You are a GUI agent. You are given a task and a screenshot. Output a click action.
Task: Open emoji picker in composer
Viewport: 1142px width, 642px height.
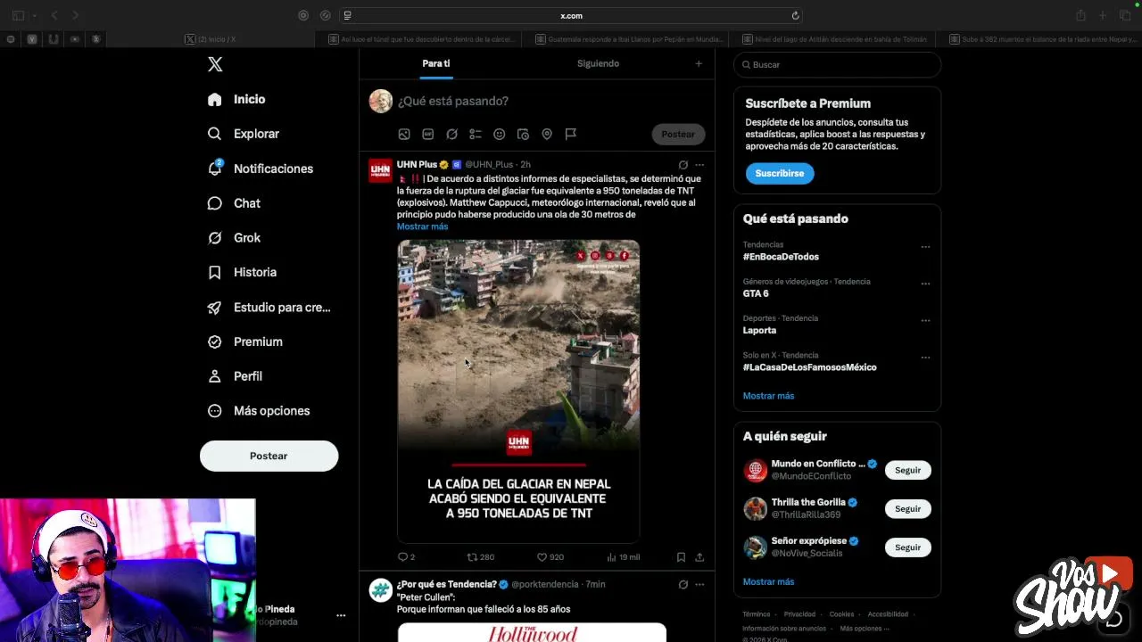point(500,134)
